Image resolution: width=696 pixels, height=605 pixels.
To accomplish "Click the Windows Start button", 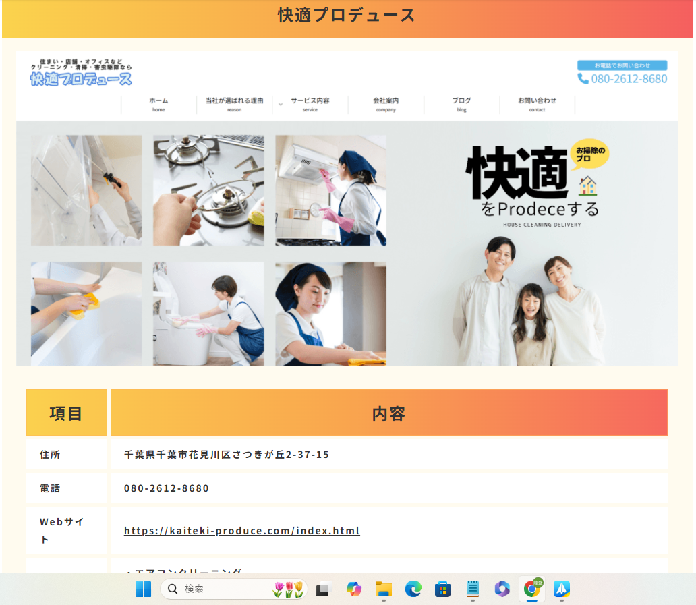I will click(x=143, y=589).
